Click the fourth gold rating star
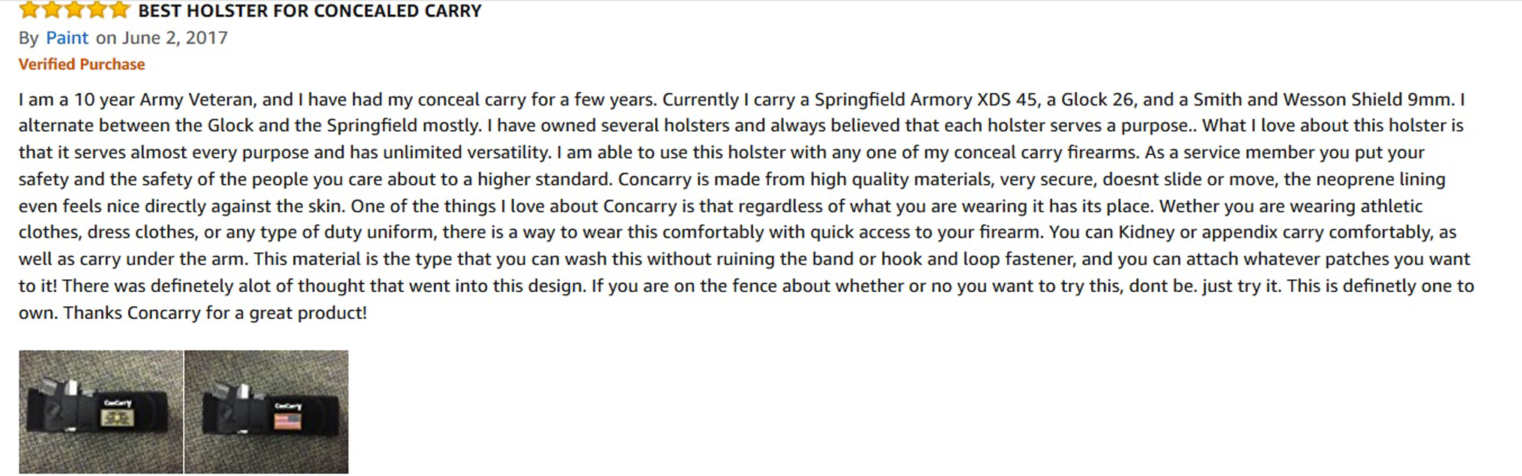This screenshot has height=476, width=1522. pos(97,10)
